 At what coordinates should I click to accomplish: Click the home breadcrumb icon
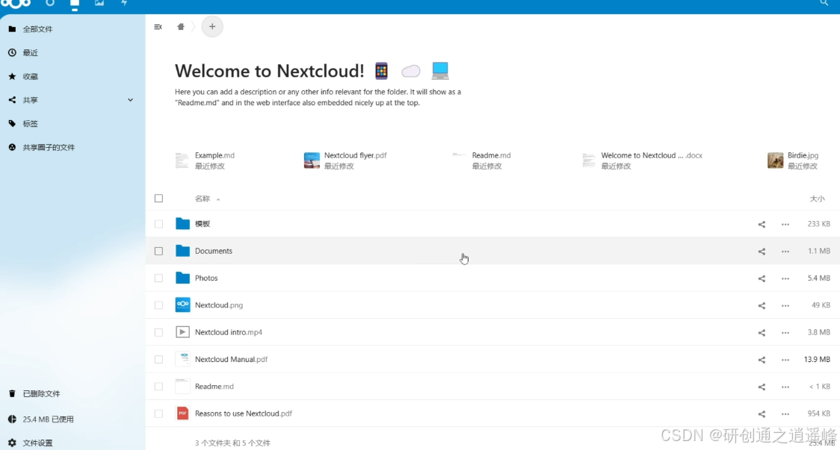(x=180, y=26)
